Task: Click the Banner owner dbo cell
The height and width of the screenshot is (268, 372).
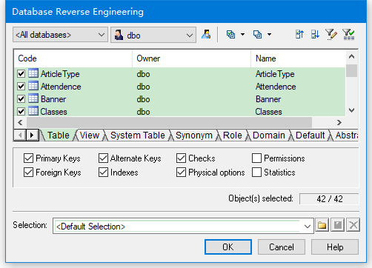Action: 143,99
